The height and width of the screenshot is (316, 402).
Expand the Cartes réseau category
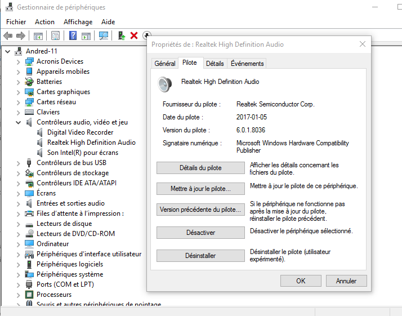[x=18, y=103]
